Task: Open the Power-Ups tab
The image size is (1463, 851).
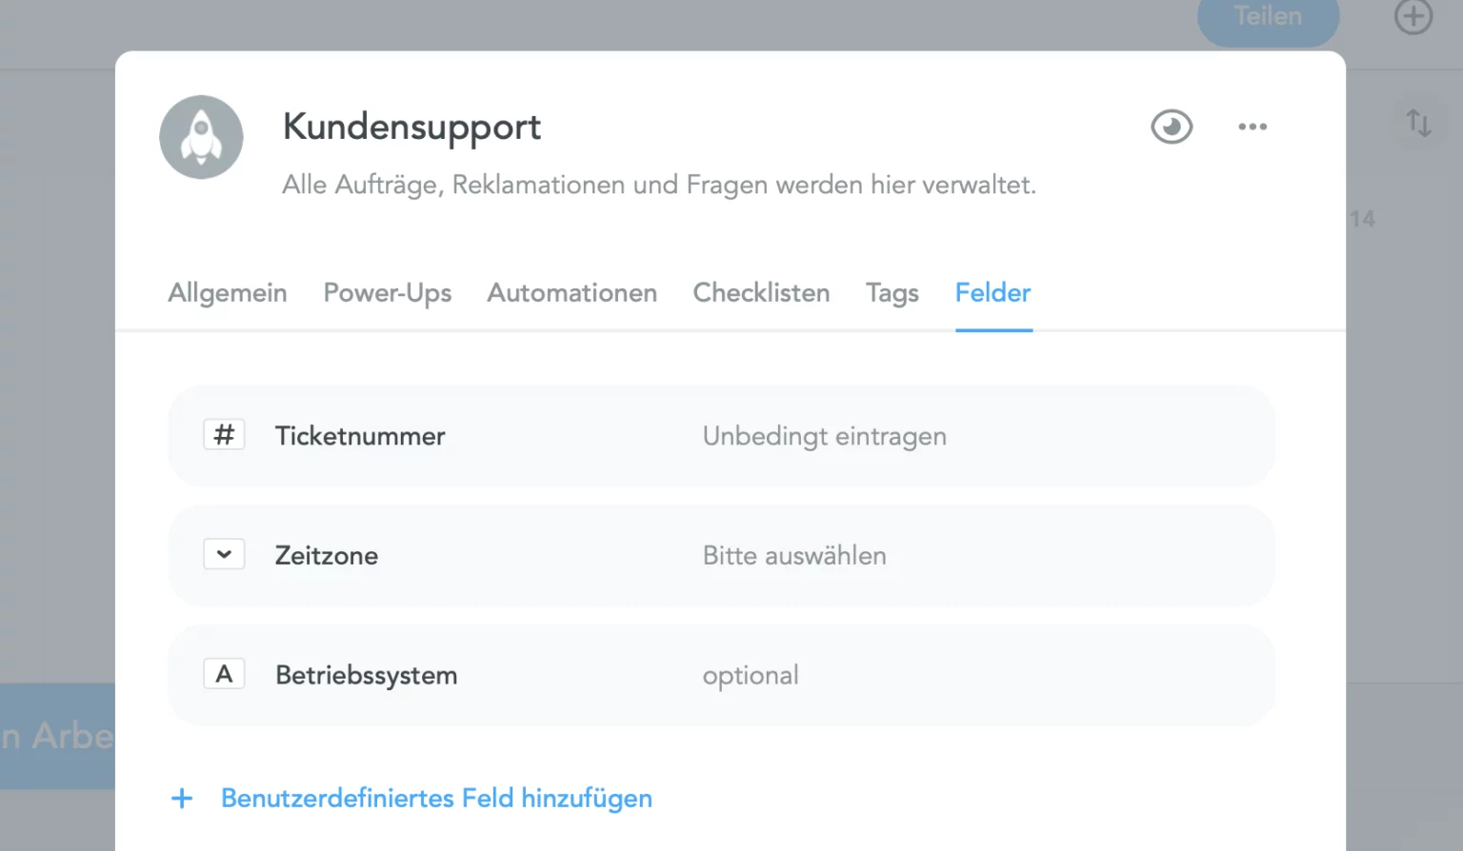Action: coord(388,292)
